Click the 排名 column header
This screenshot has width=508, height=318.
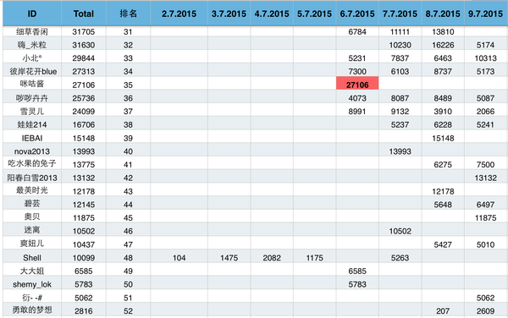pos(128,14)
